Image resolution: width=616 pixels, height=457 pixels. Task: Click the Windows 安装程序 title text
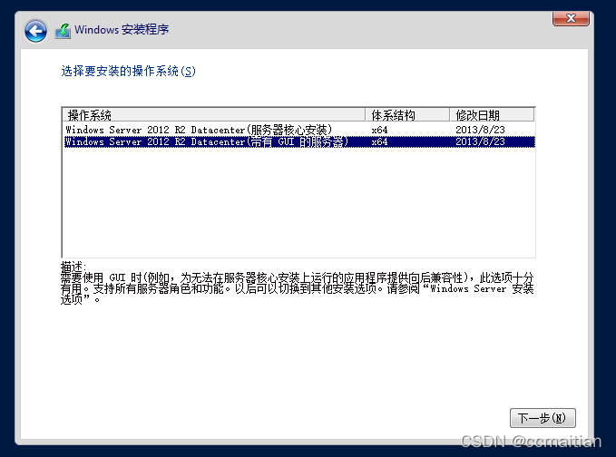[122, 29]
